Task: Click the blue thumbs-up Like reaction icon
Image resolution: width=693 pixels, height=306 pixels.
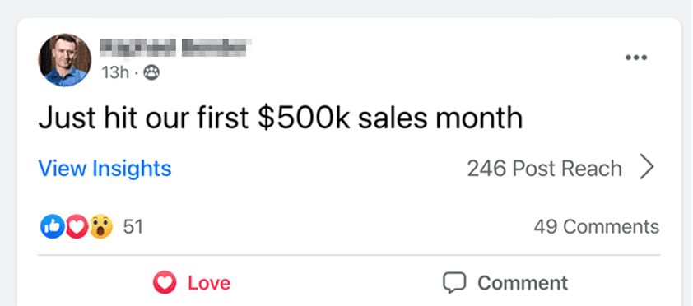Action: (52, 226)
